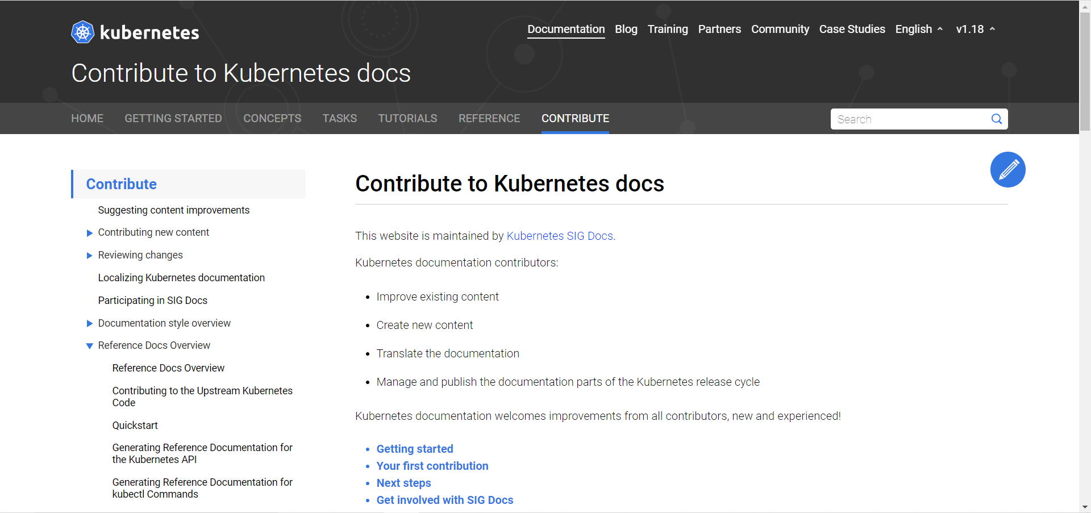Screen dimensions: 1091x513
Task: Open Documentation style overview sidebar item
Action: pyautogui.click(x=164, y=323)
